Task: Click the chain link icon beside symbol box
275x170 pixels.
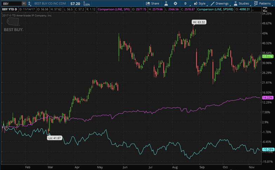Action: 29,3
